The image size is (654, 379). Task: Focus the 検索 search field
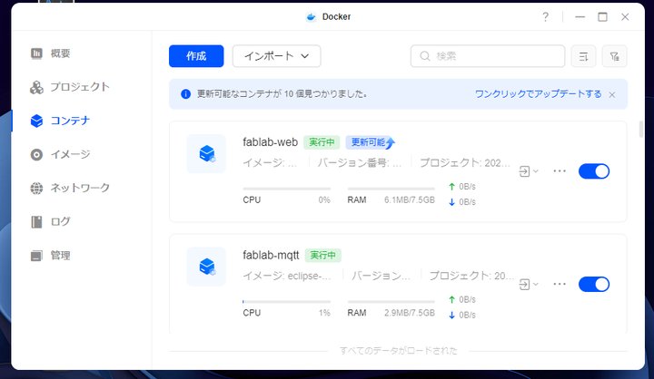click(488, 56)
